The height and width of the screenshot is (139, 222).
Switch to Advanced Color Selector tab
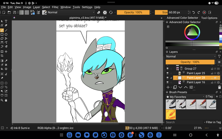pyautogui.click(x=182, y=18)
